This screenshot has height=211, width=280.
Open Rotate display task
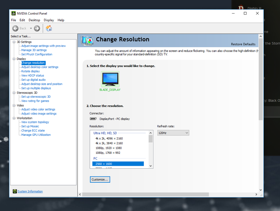(x=30, y=71)
